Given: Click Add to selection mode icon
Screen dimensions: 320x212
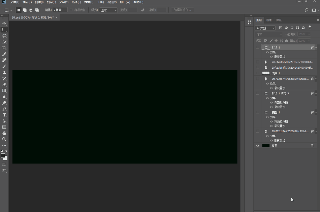Looking at the screenshot, I should coord(25,10).
